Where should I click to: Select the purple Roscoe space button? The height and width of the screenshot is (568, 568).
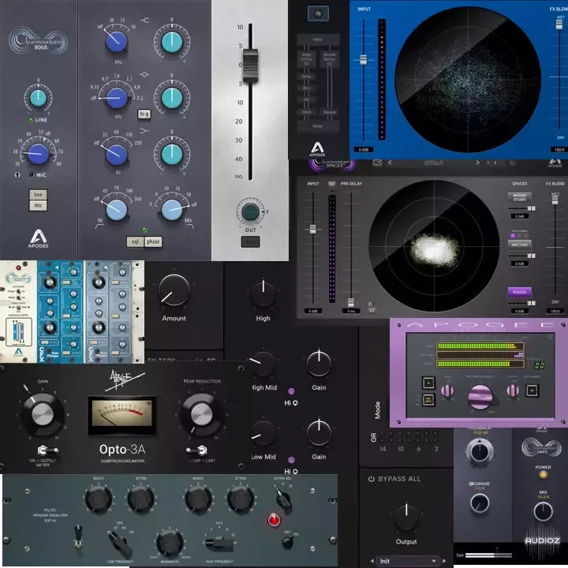(x=519, y=292)
